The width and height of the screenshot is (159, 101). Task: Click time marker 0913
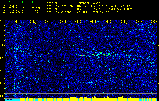[x=48, y=22]
